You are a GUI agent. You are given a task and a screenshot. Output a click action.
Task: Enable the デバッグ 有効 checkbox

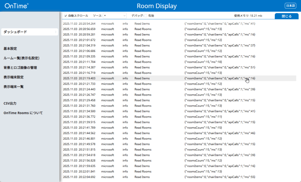(146, 16)
